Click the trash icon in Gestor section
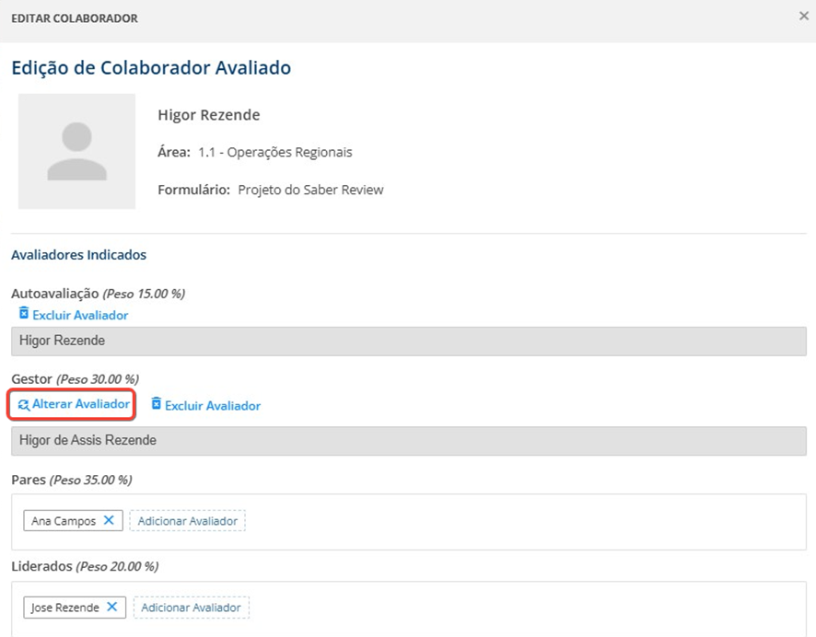This screenshot has height=637, width=816. coord(157,404)
